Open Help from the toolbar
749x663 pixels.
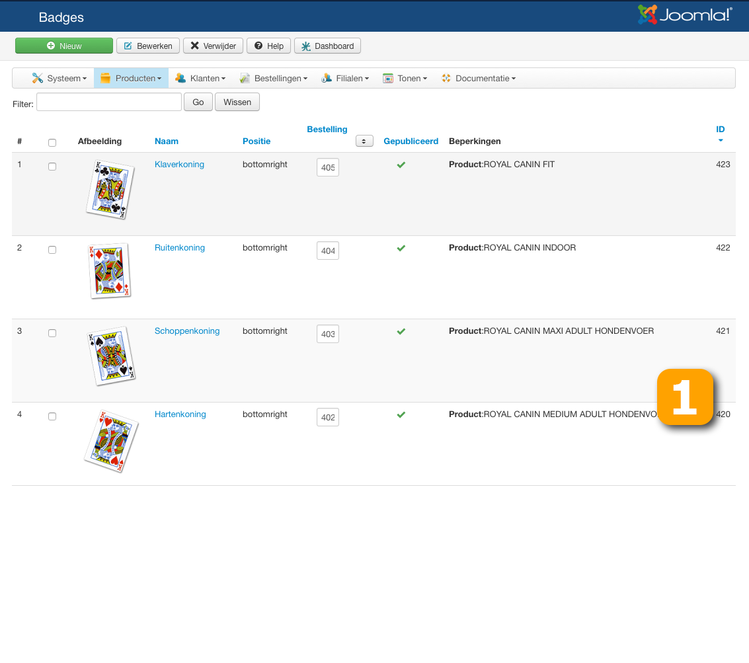pos(268,46)
